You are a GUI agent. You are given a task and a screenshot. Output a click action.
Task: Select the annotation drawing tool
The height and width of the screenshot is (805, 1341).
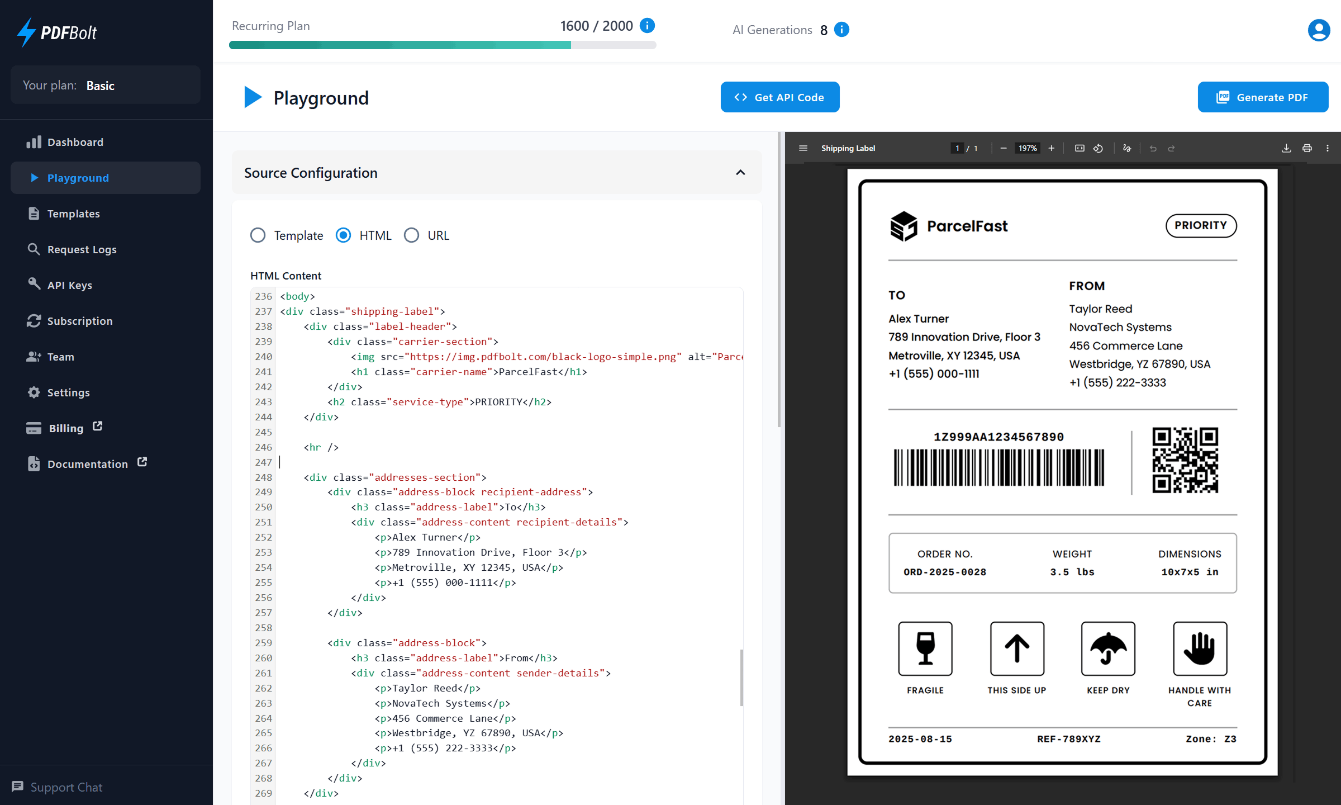pyautogui.click(x=1126, y=148)
